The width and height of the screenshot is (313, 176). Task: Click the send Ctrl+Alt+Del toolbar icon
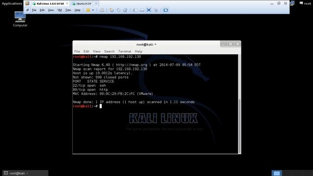[102, 10]
